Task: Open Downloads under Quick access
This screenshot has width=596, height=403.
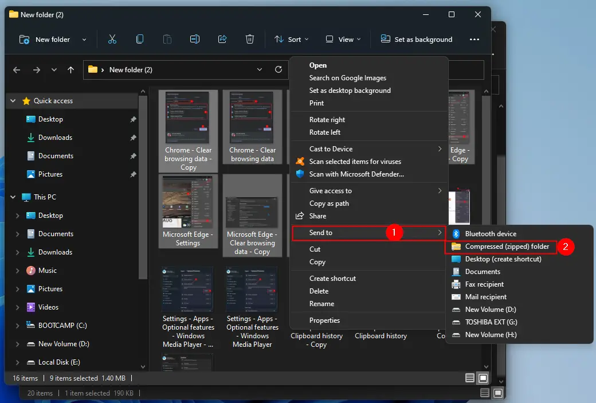Action: click(x=55, y=138)
